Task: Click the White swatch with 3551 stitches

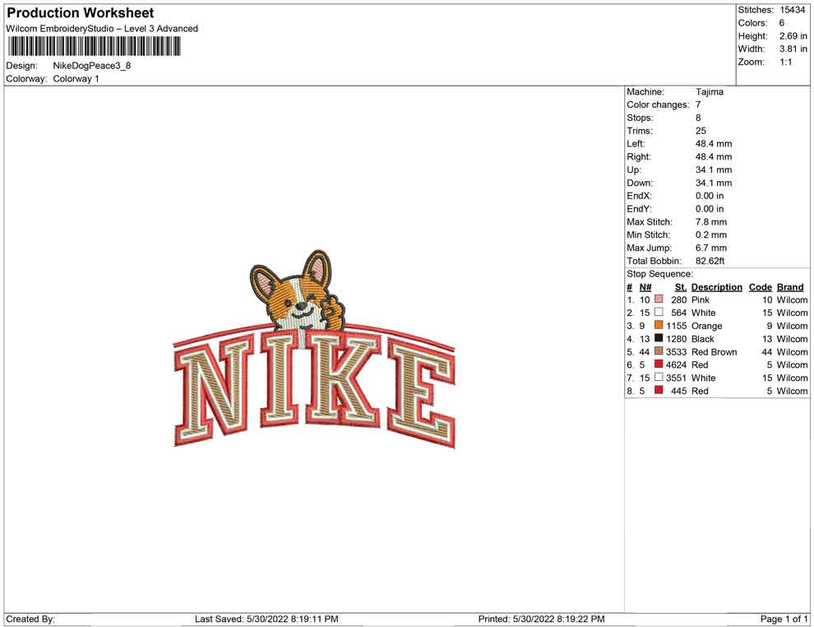Action: (x=659, y=377)
